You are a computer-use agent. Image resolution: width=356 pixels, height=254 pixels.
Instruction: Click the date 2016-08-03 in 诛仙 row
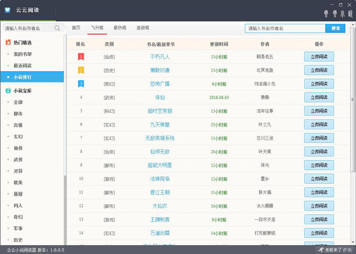(219, 97)
